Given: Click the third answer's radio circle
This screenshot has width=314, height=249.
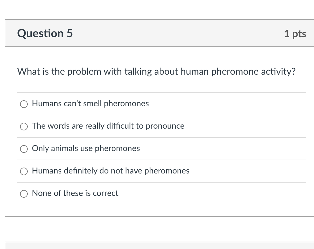Looking at the screenshot, I should (24, 149).
